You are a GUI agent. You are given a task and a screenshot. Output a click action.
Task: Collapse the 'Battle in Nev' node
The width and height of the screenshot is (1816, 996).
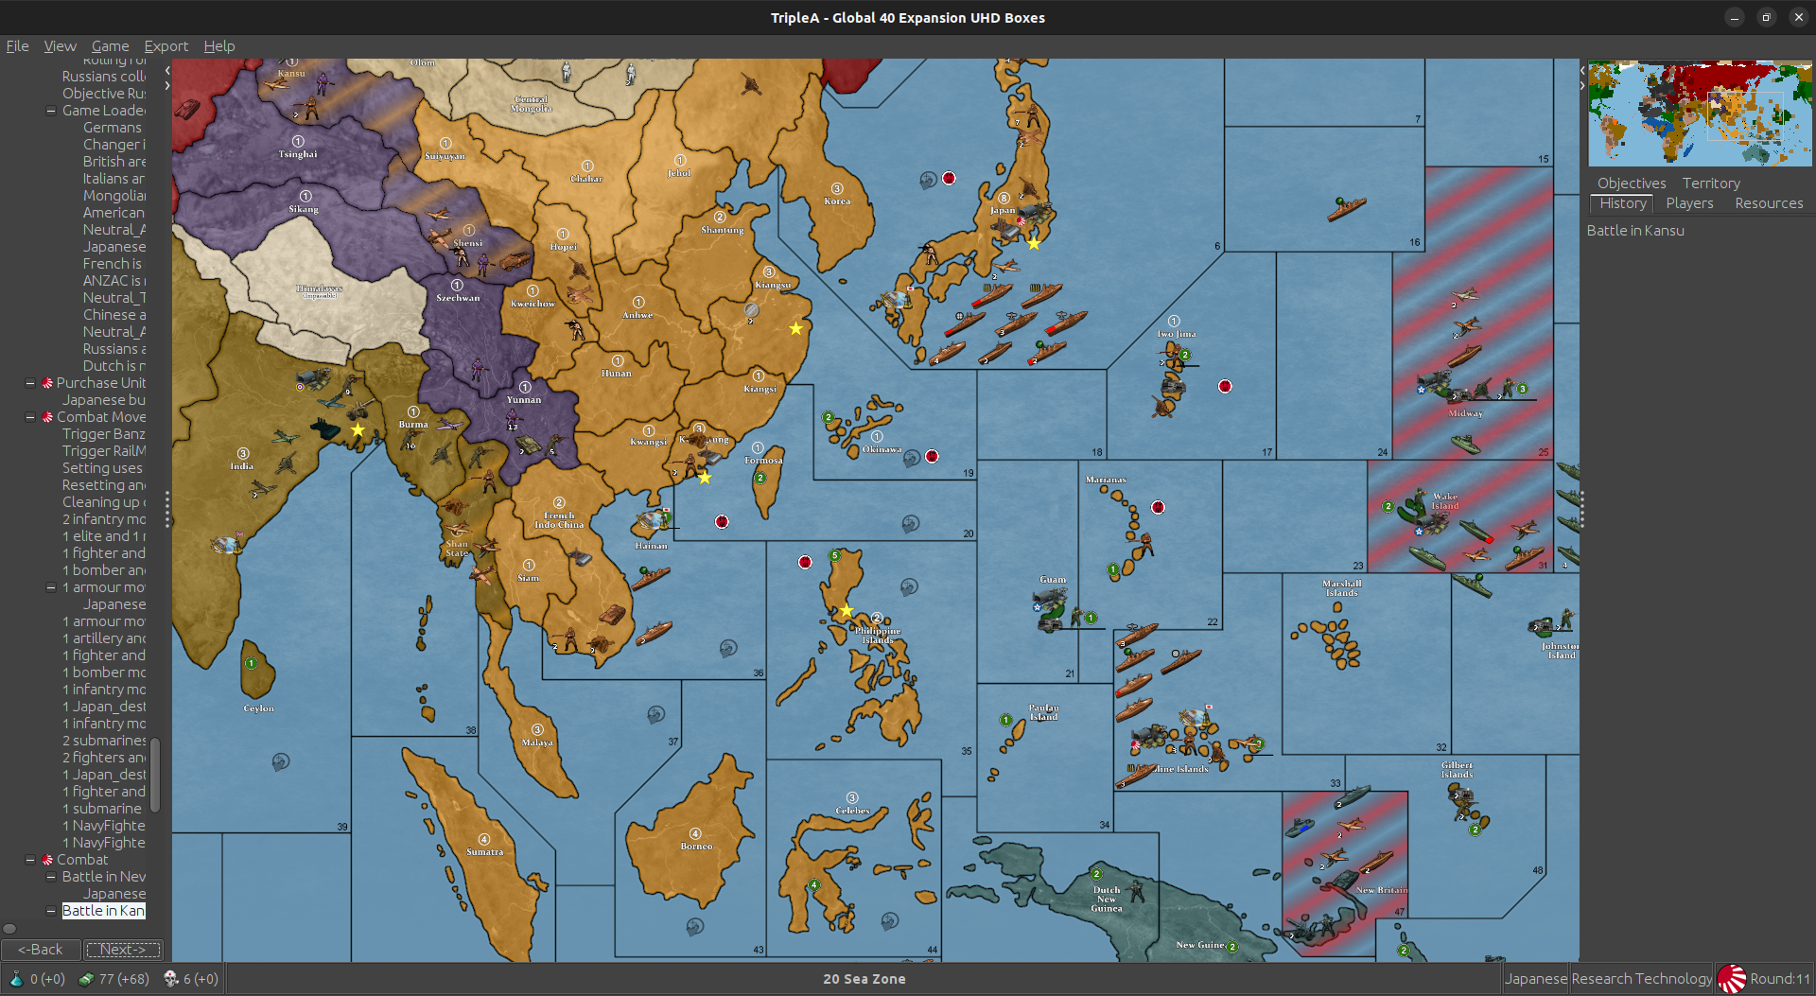(x=51, y=877)
